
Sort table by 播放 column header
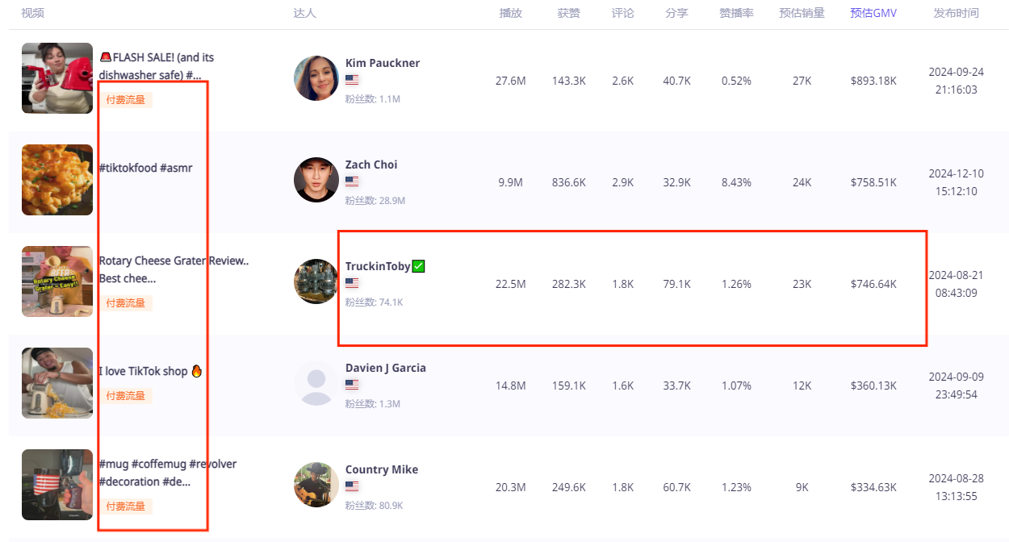click(x=510, y=13)
